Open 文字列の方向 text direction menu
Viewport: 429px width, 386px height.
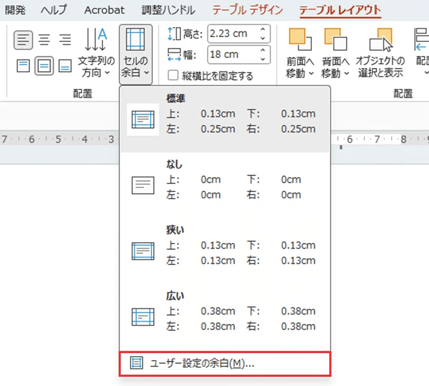[x=96, y=53]
